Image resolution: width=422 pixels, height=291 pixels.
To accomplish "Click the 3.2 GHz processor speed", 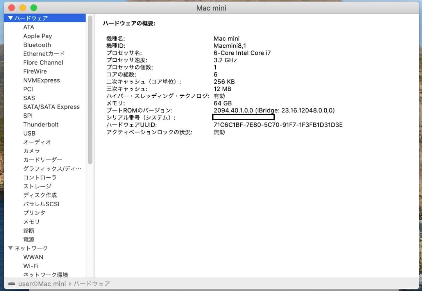I will [x=225, y=60].
